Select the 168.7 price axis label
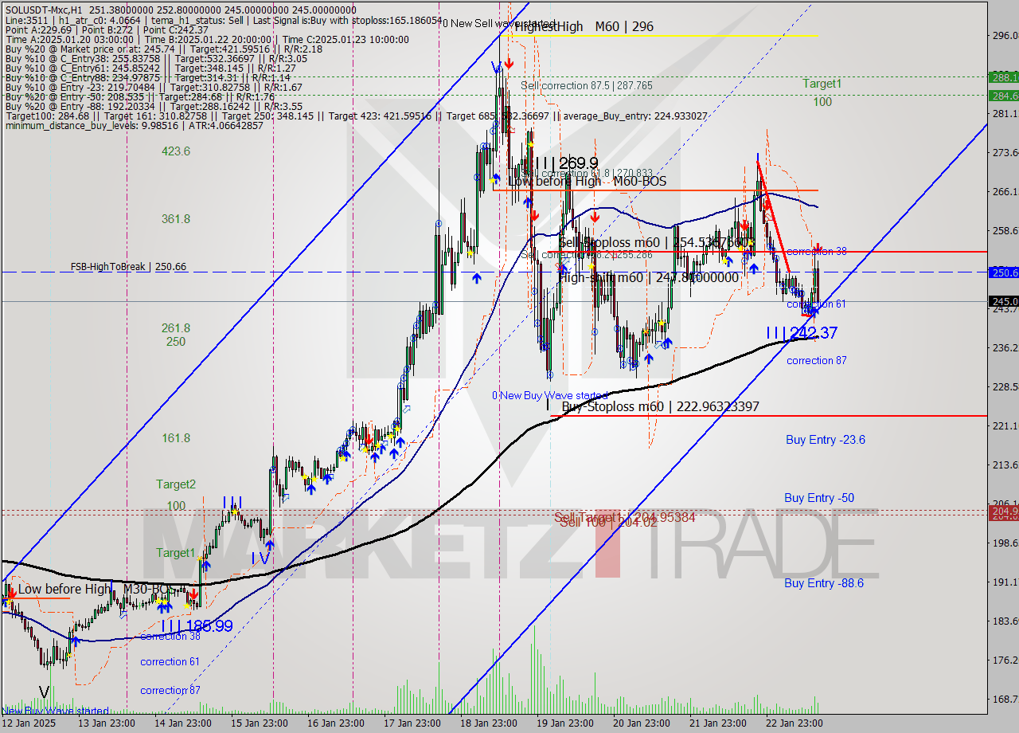This screenshot has height=733, width=1019. point(1004,699)
